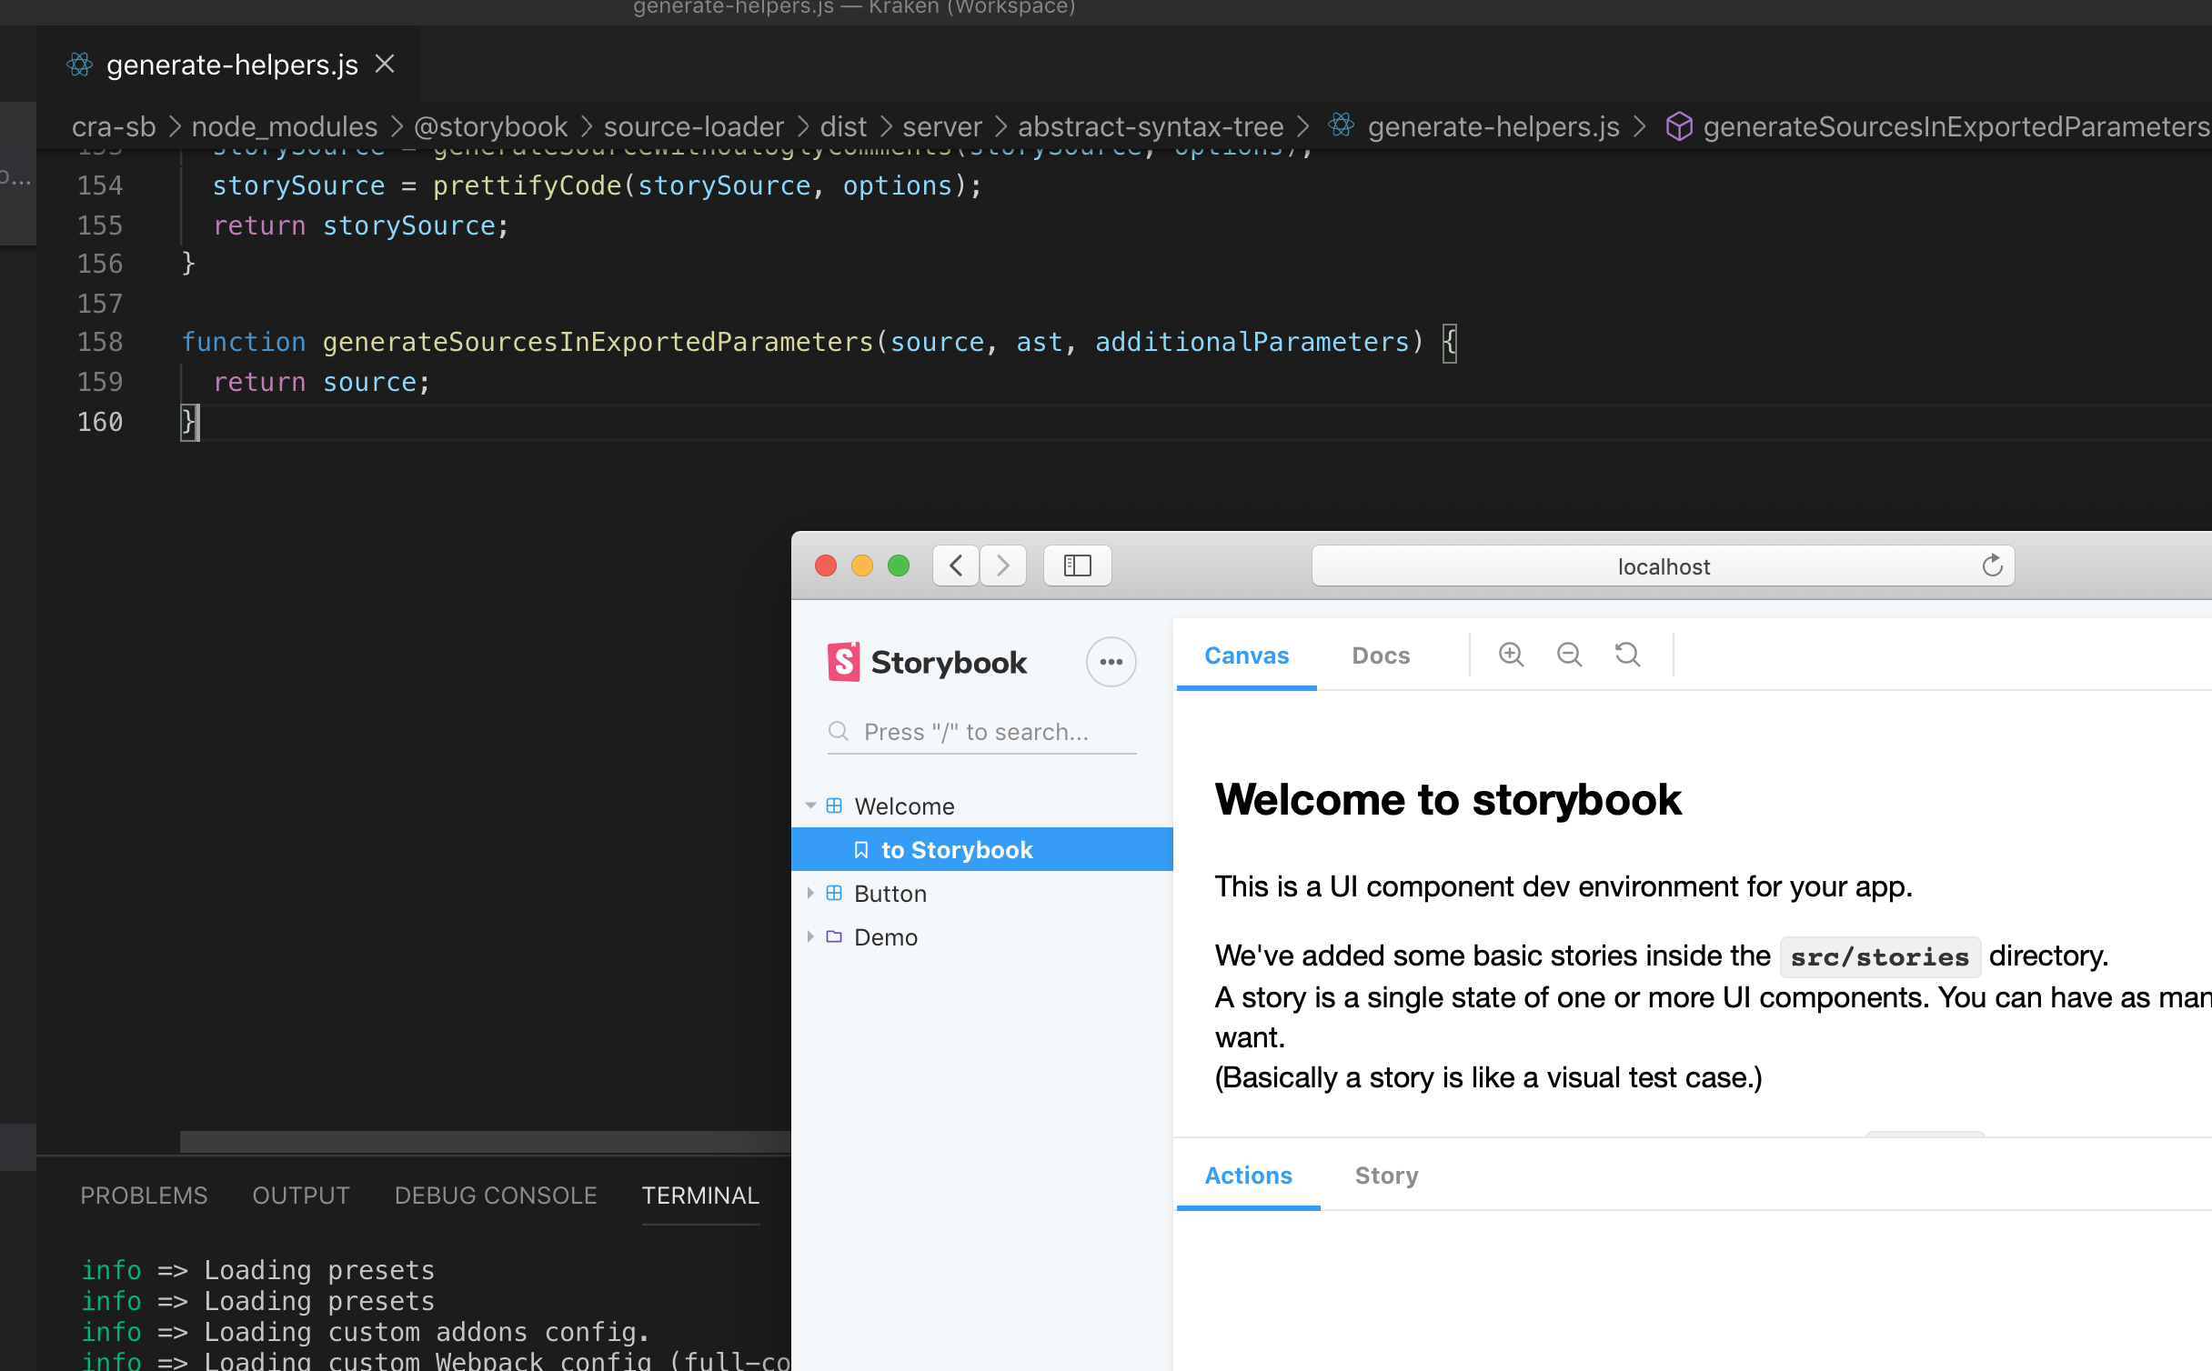This screenshot has height=1371, width=2212.
Task: Click the symbol cube icon in the breadcrumb bar
Action: click(x=1678, y=126)
